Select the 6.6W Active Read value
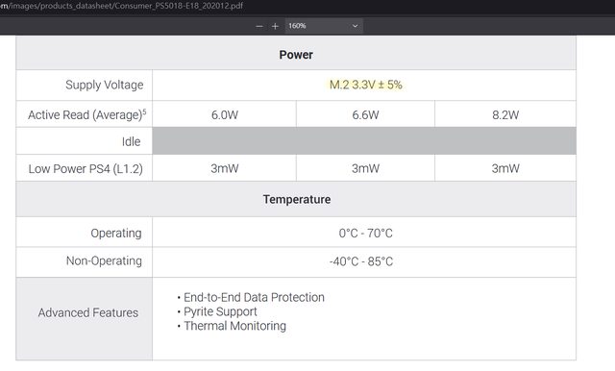This screenshot has width=615, height=371. pos(365,115)
